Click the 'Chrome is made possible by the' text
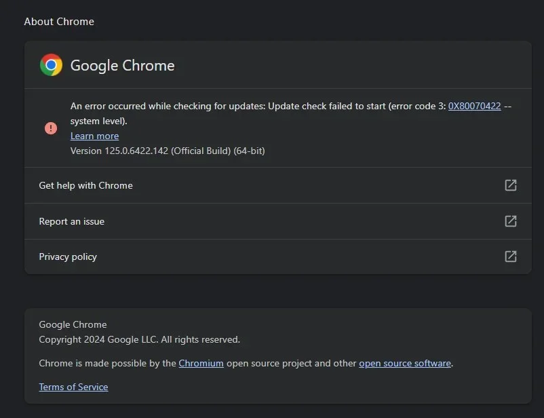Viewport: 544px width, 418px height. [108, 363]
